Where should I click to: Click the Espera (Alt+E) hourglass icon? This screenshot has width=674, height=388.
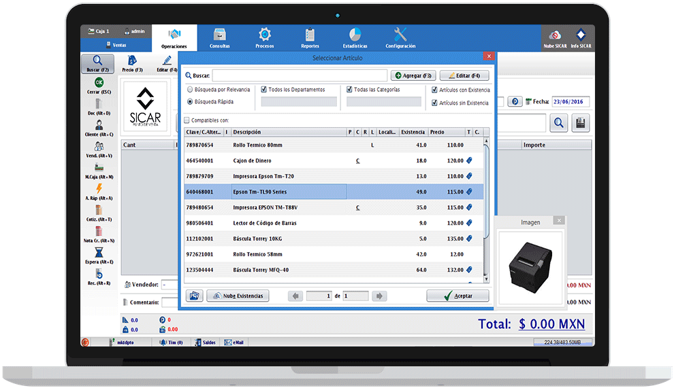point(99,252)
